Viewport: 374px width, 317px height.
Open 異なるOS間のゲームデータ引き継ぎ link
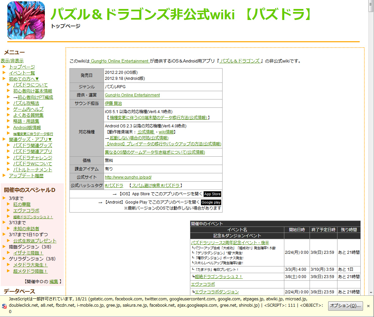click(x=155, y=152)
